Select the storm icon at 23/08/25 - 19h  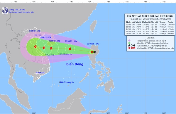pos(70,49)
